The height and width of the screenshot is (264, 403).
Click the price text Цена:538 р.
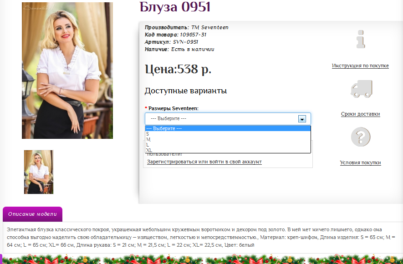pyautogui.click(x=178, y=69)
